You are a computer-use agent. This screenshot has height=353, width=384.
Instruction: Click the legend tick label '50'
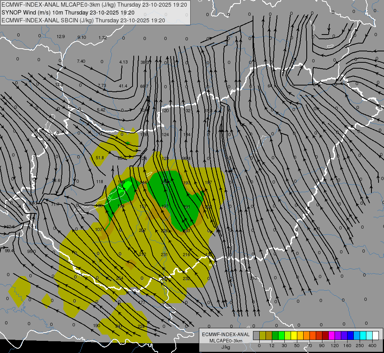297,346
